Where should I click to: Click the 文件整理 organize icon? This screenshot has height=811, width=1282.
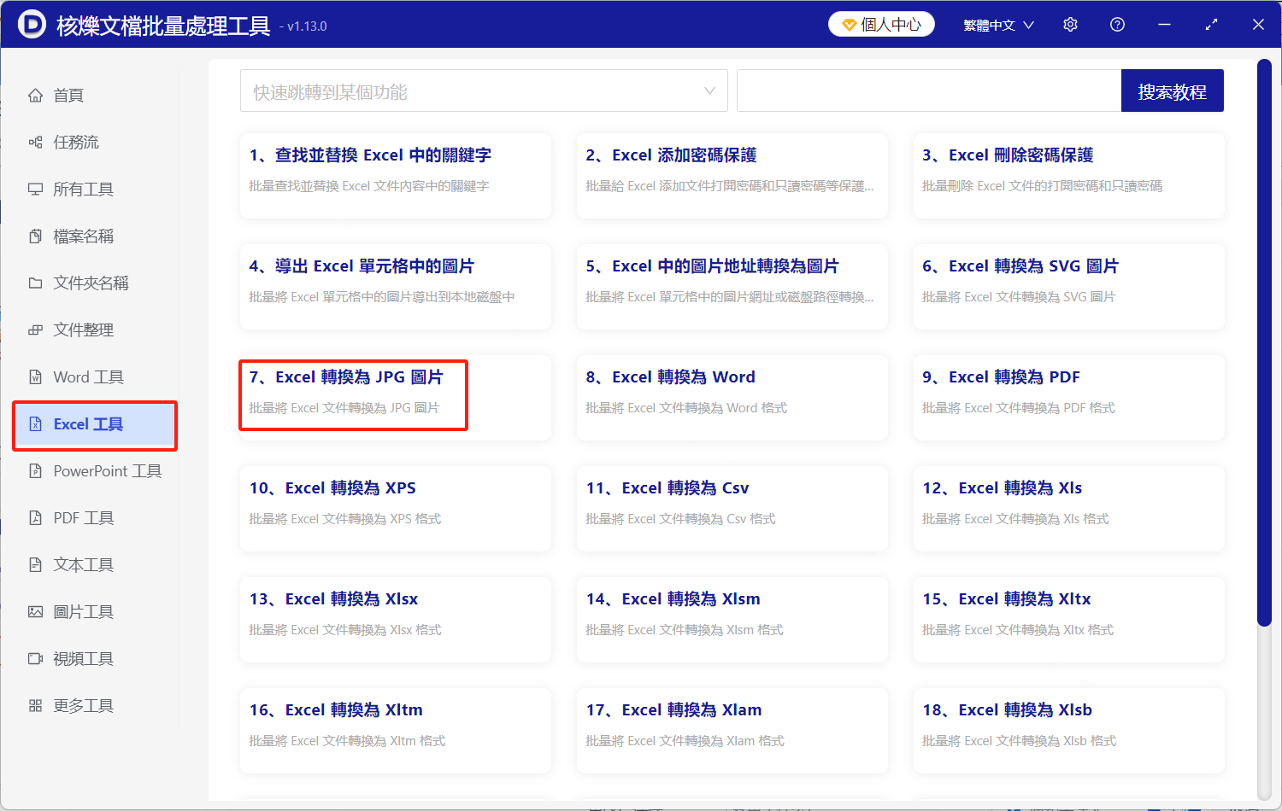35,330
